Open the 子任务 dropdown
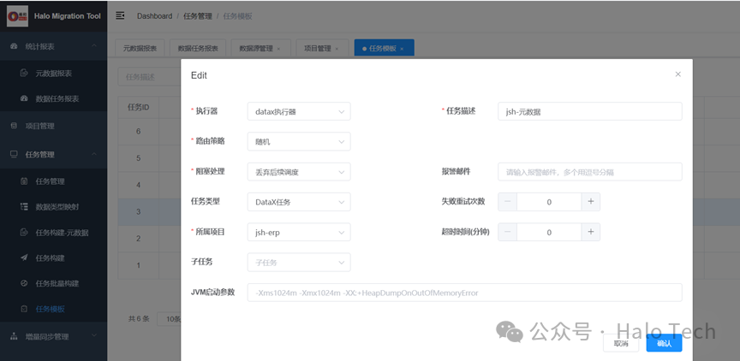The height and width of the screenshot is (361, 740). pos(299,263)
